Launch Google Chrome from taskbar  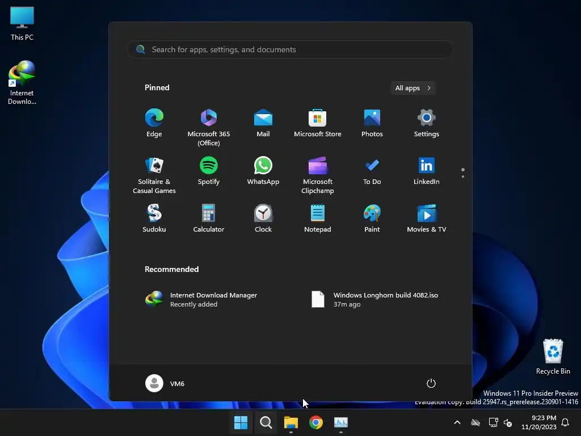click(316, 422)
